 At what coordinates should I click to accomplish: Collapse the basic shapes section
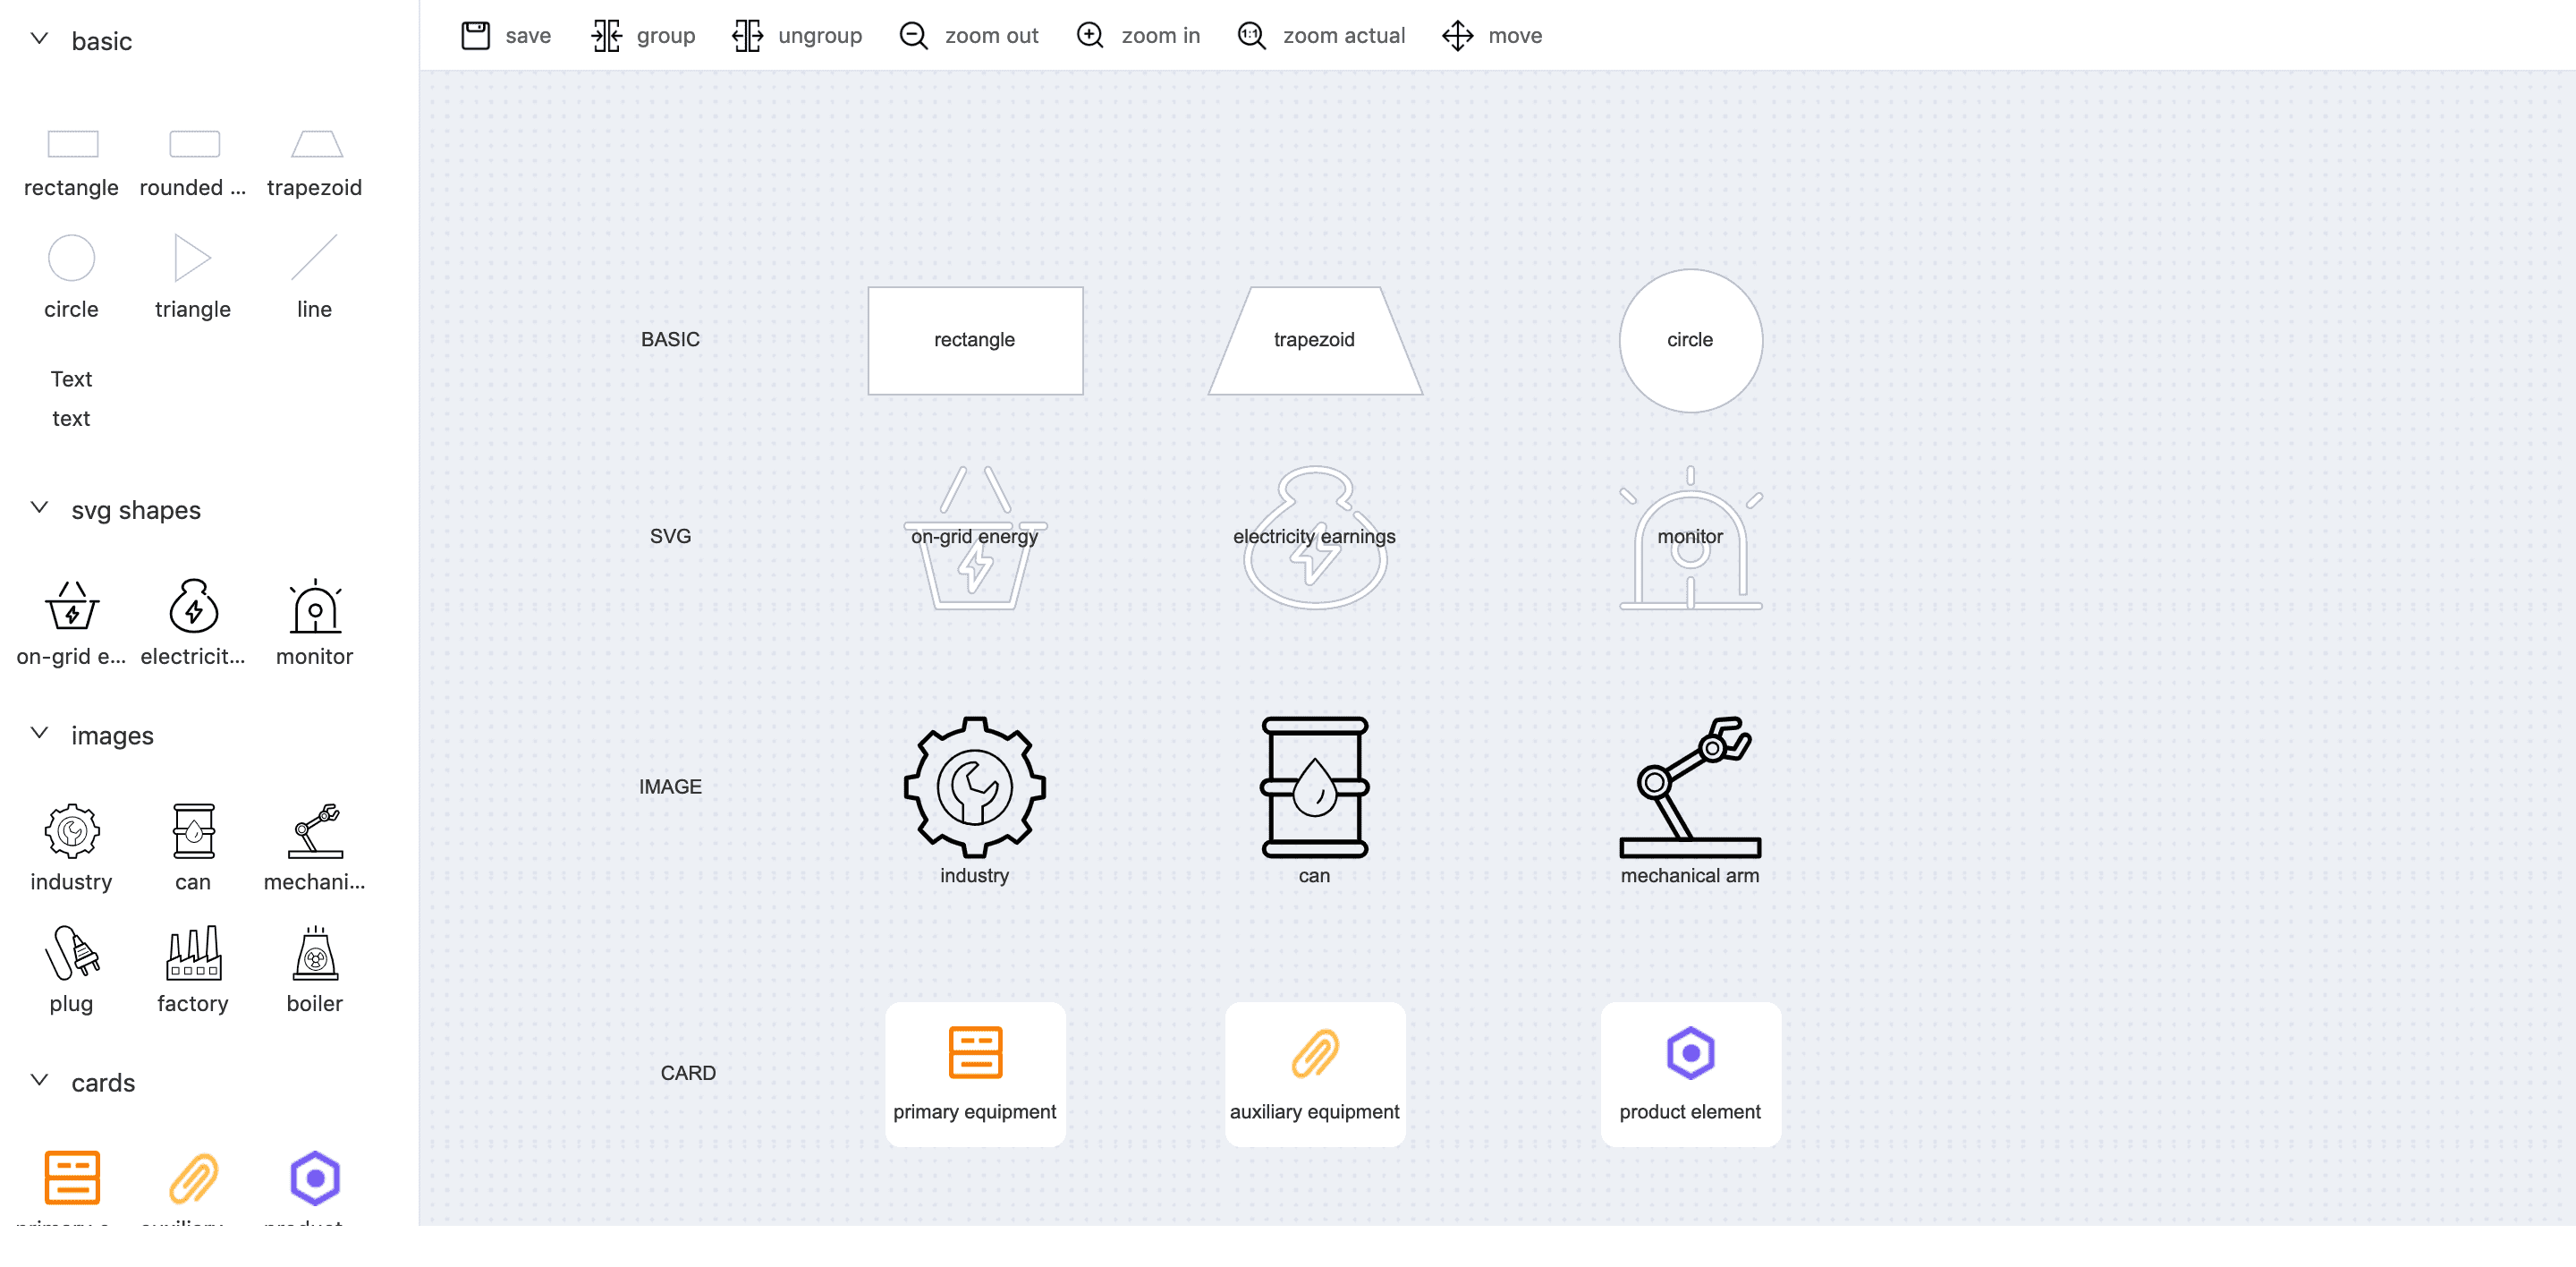[39, 40]
